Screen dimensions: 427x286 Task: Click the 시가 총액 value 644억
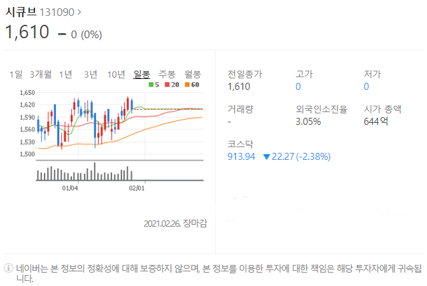(x=376, y=121)
